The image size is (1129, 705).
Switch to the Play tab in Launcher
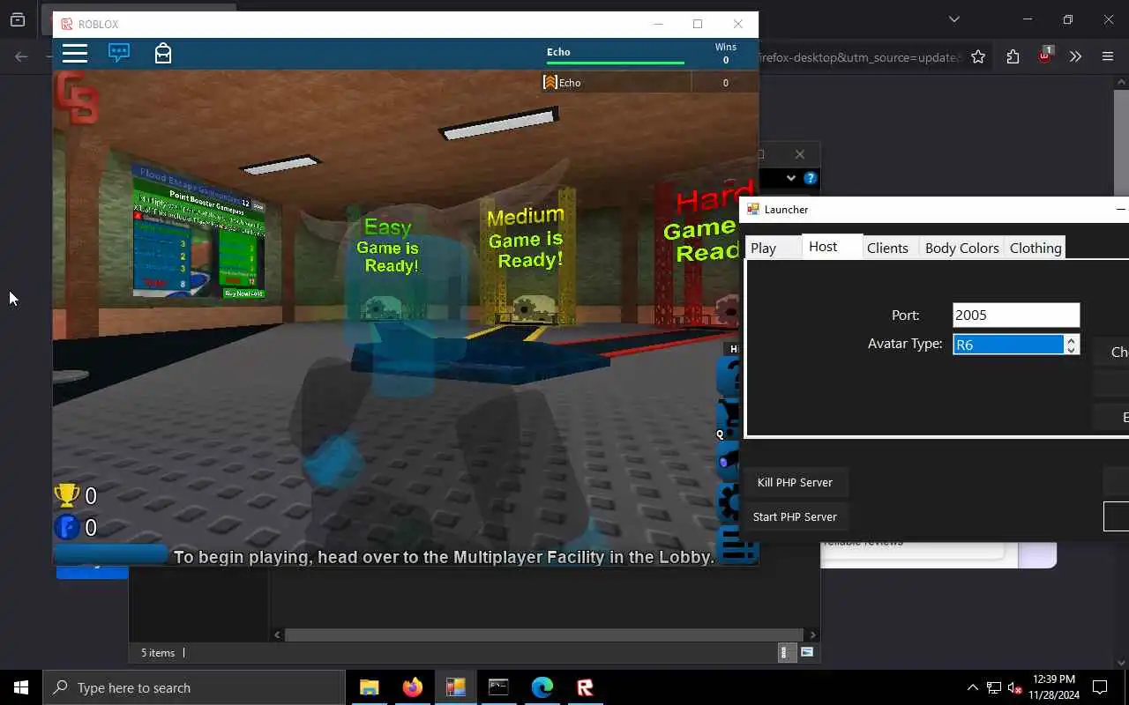click(x=773, y=248)
